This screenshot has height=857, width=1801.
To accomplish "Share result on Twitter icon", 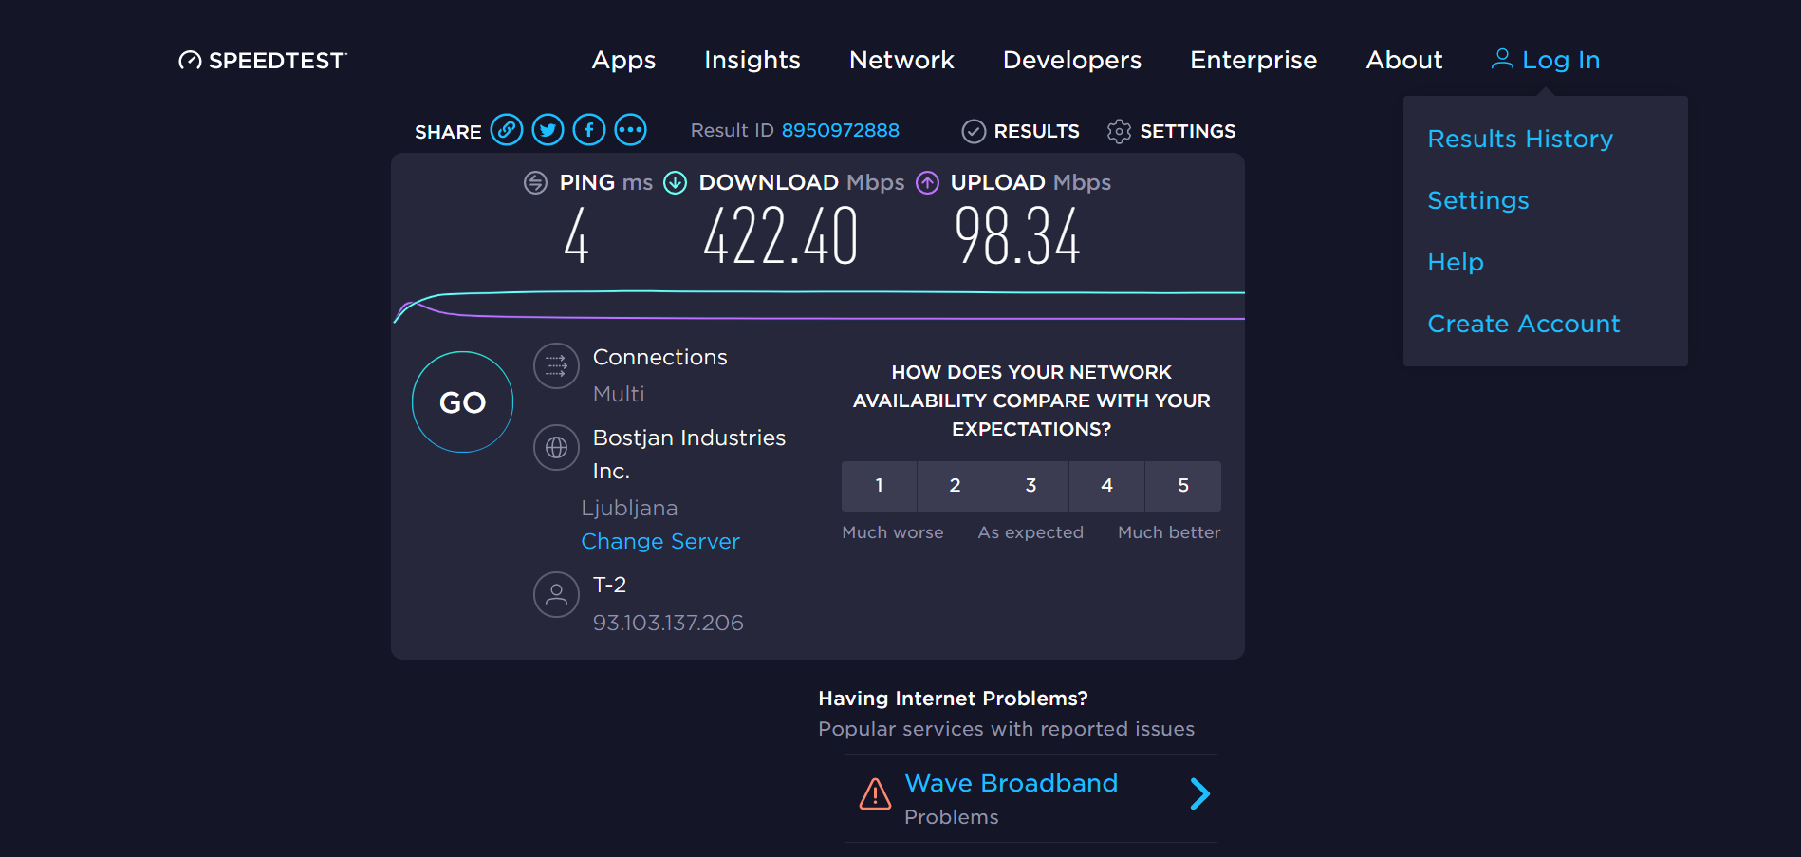I will click(548, 130).
